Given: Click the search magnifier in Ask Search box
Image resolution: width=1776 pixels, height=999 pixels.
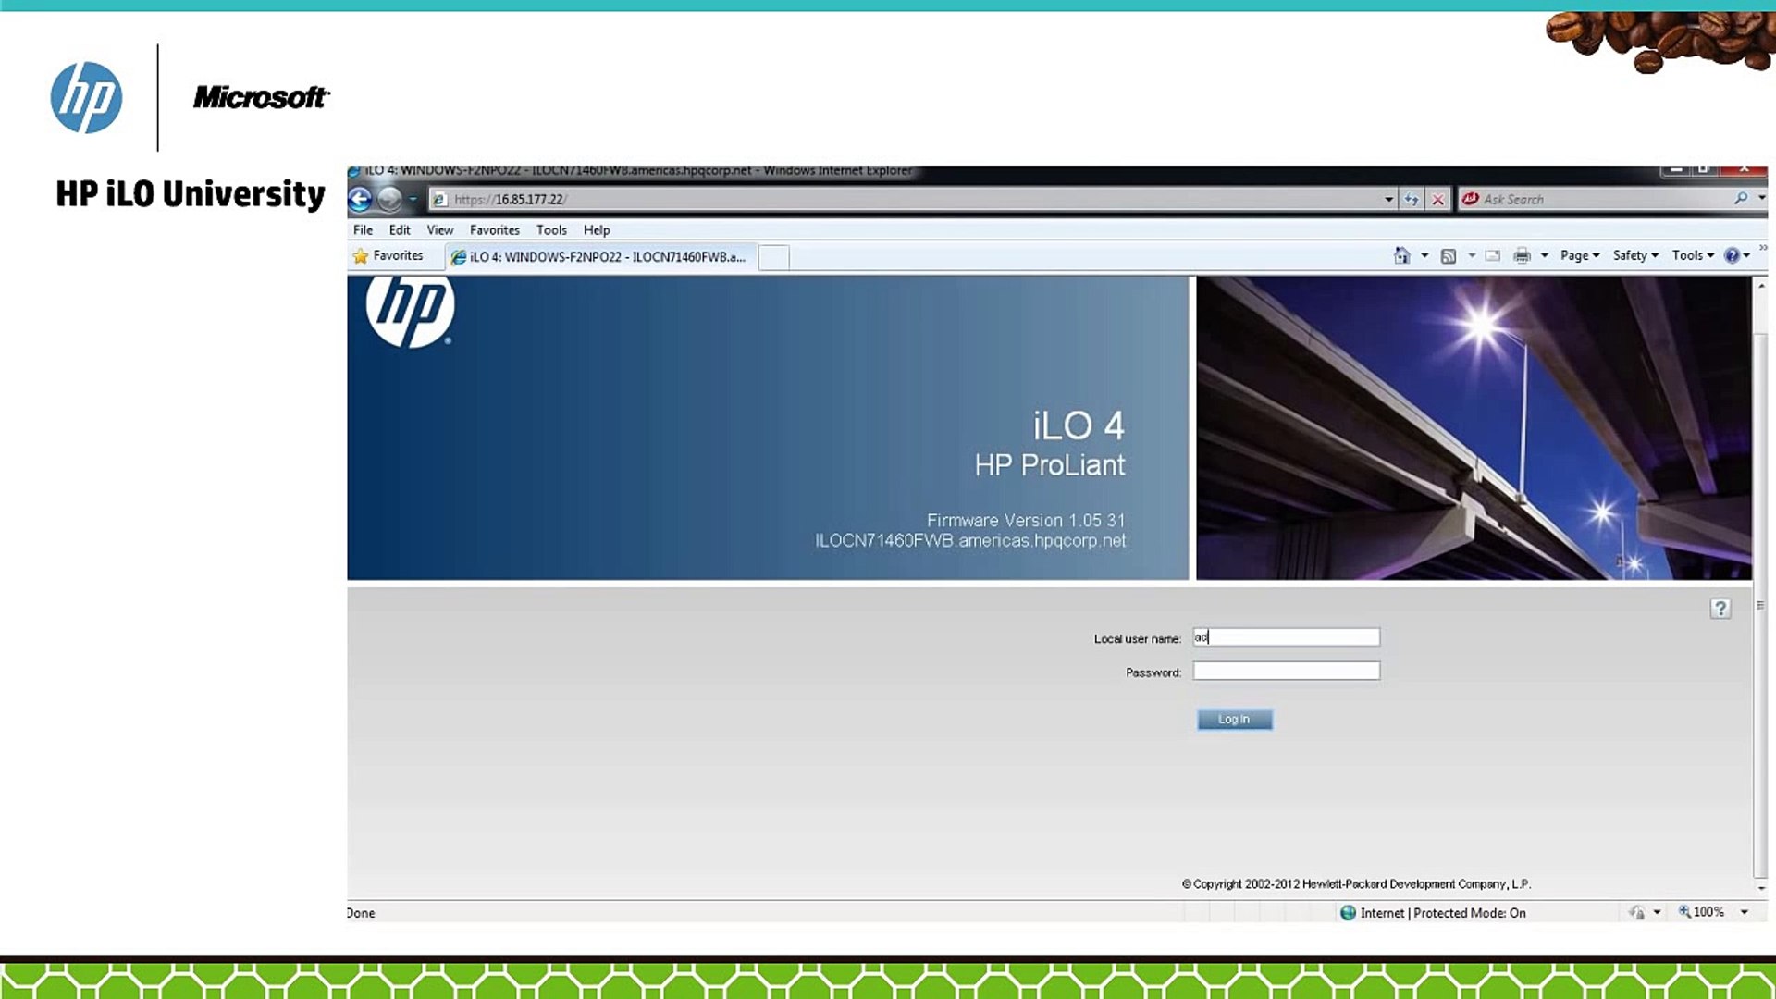Looking at the screenshot, I should [x=1740, y=199].
